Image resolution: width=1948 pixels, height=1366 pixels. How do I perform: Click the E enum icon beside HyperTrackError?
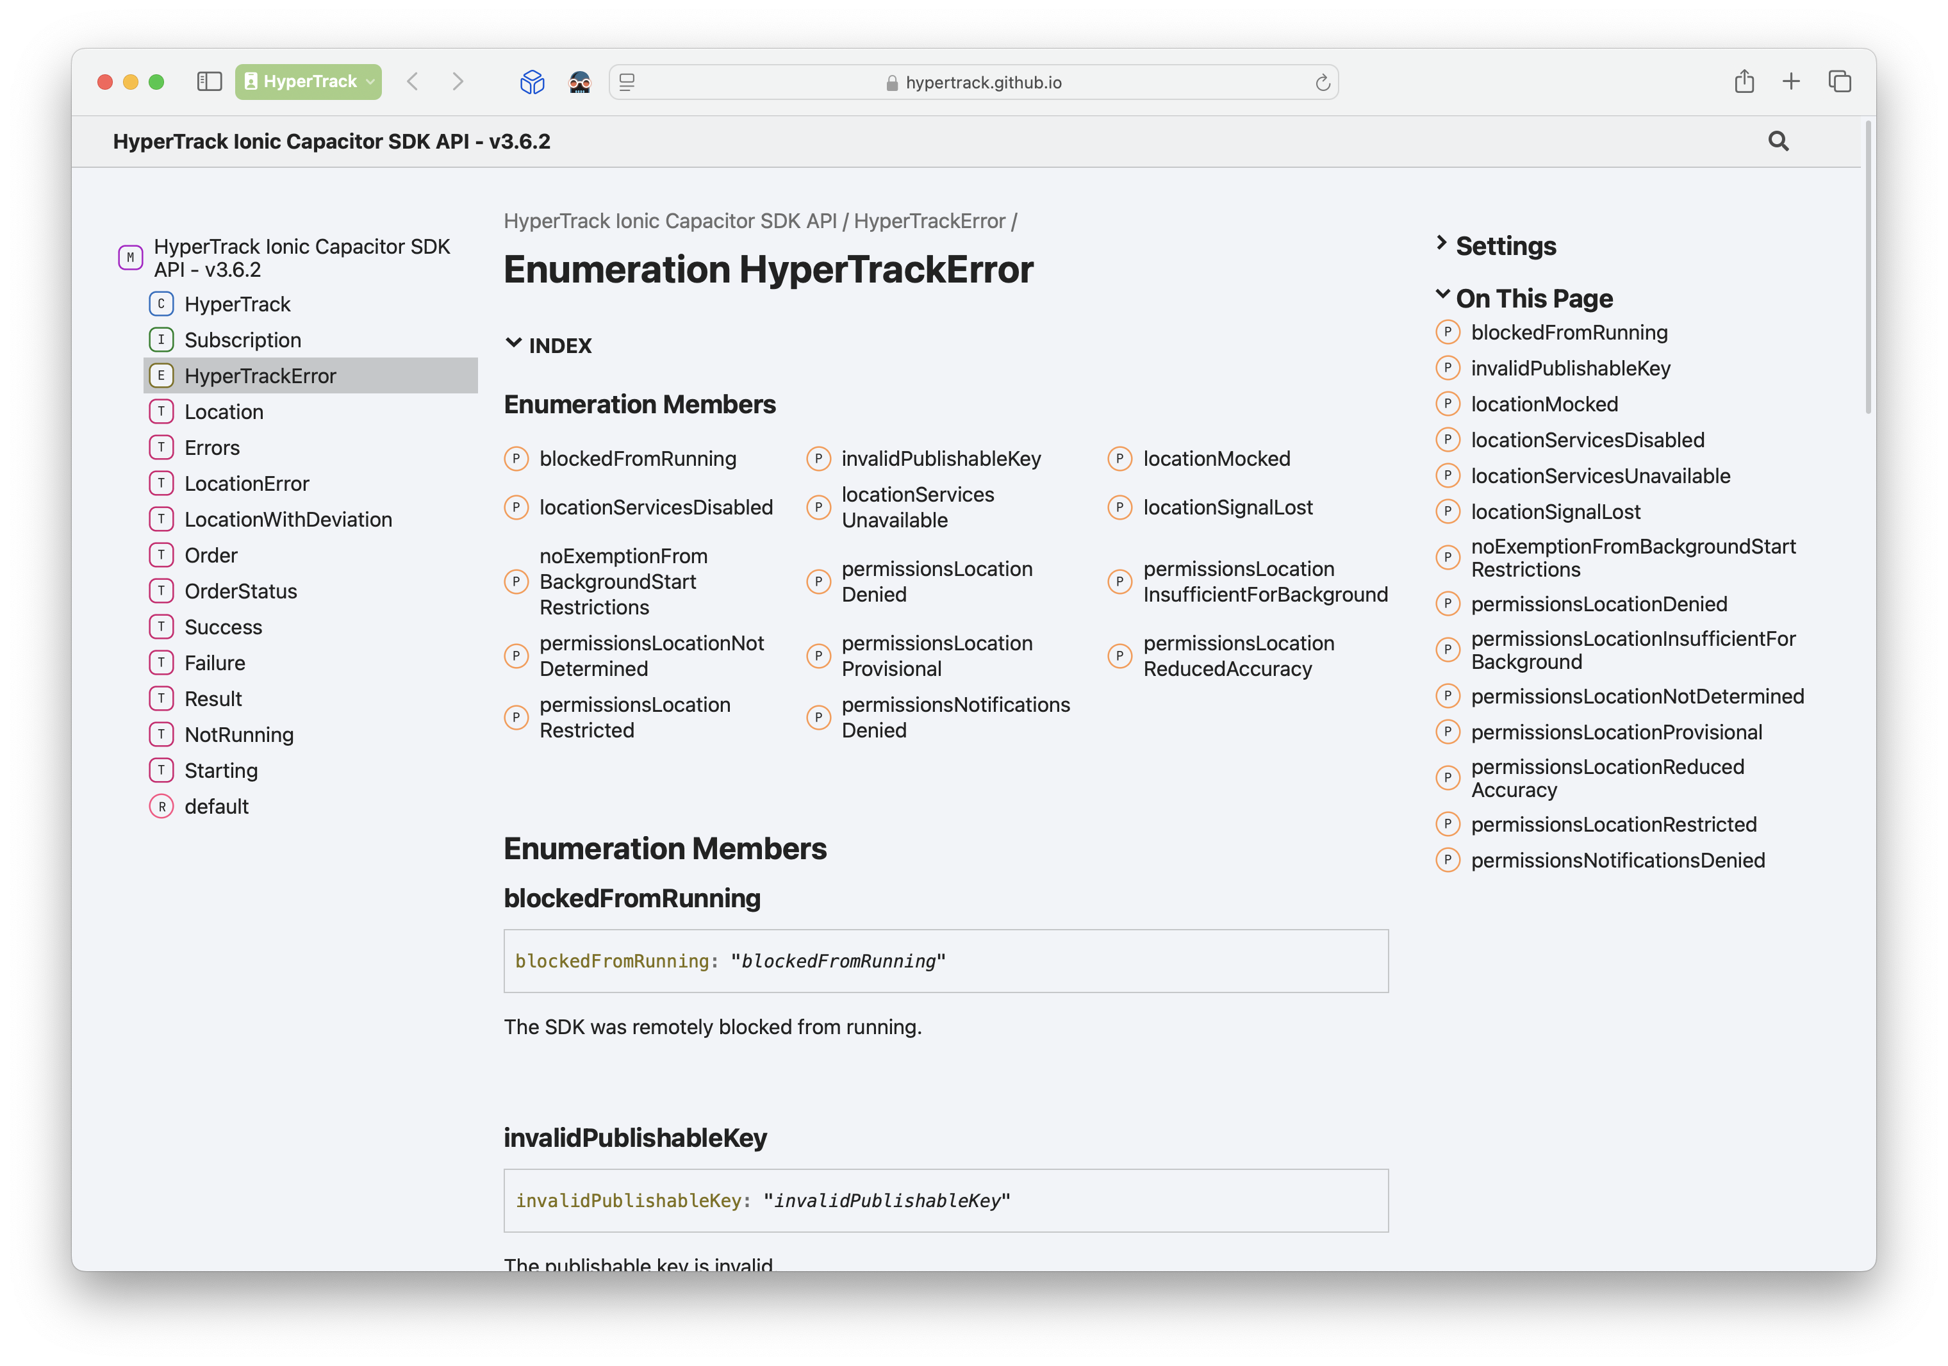click(161, 375)
